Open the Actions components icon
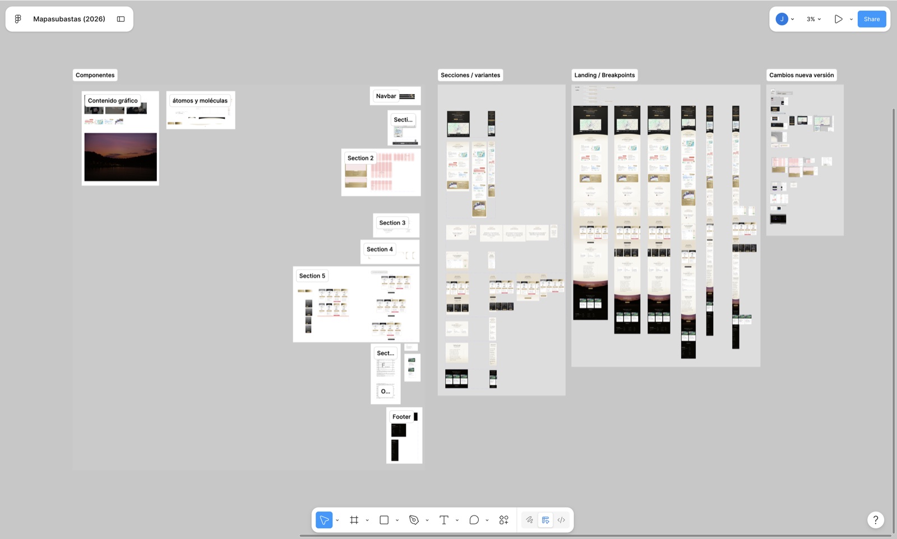Viewport: 897px width, 539px height. [x=504, y=520]
